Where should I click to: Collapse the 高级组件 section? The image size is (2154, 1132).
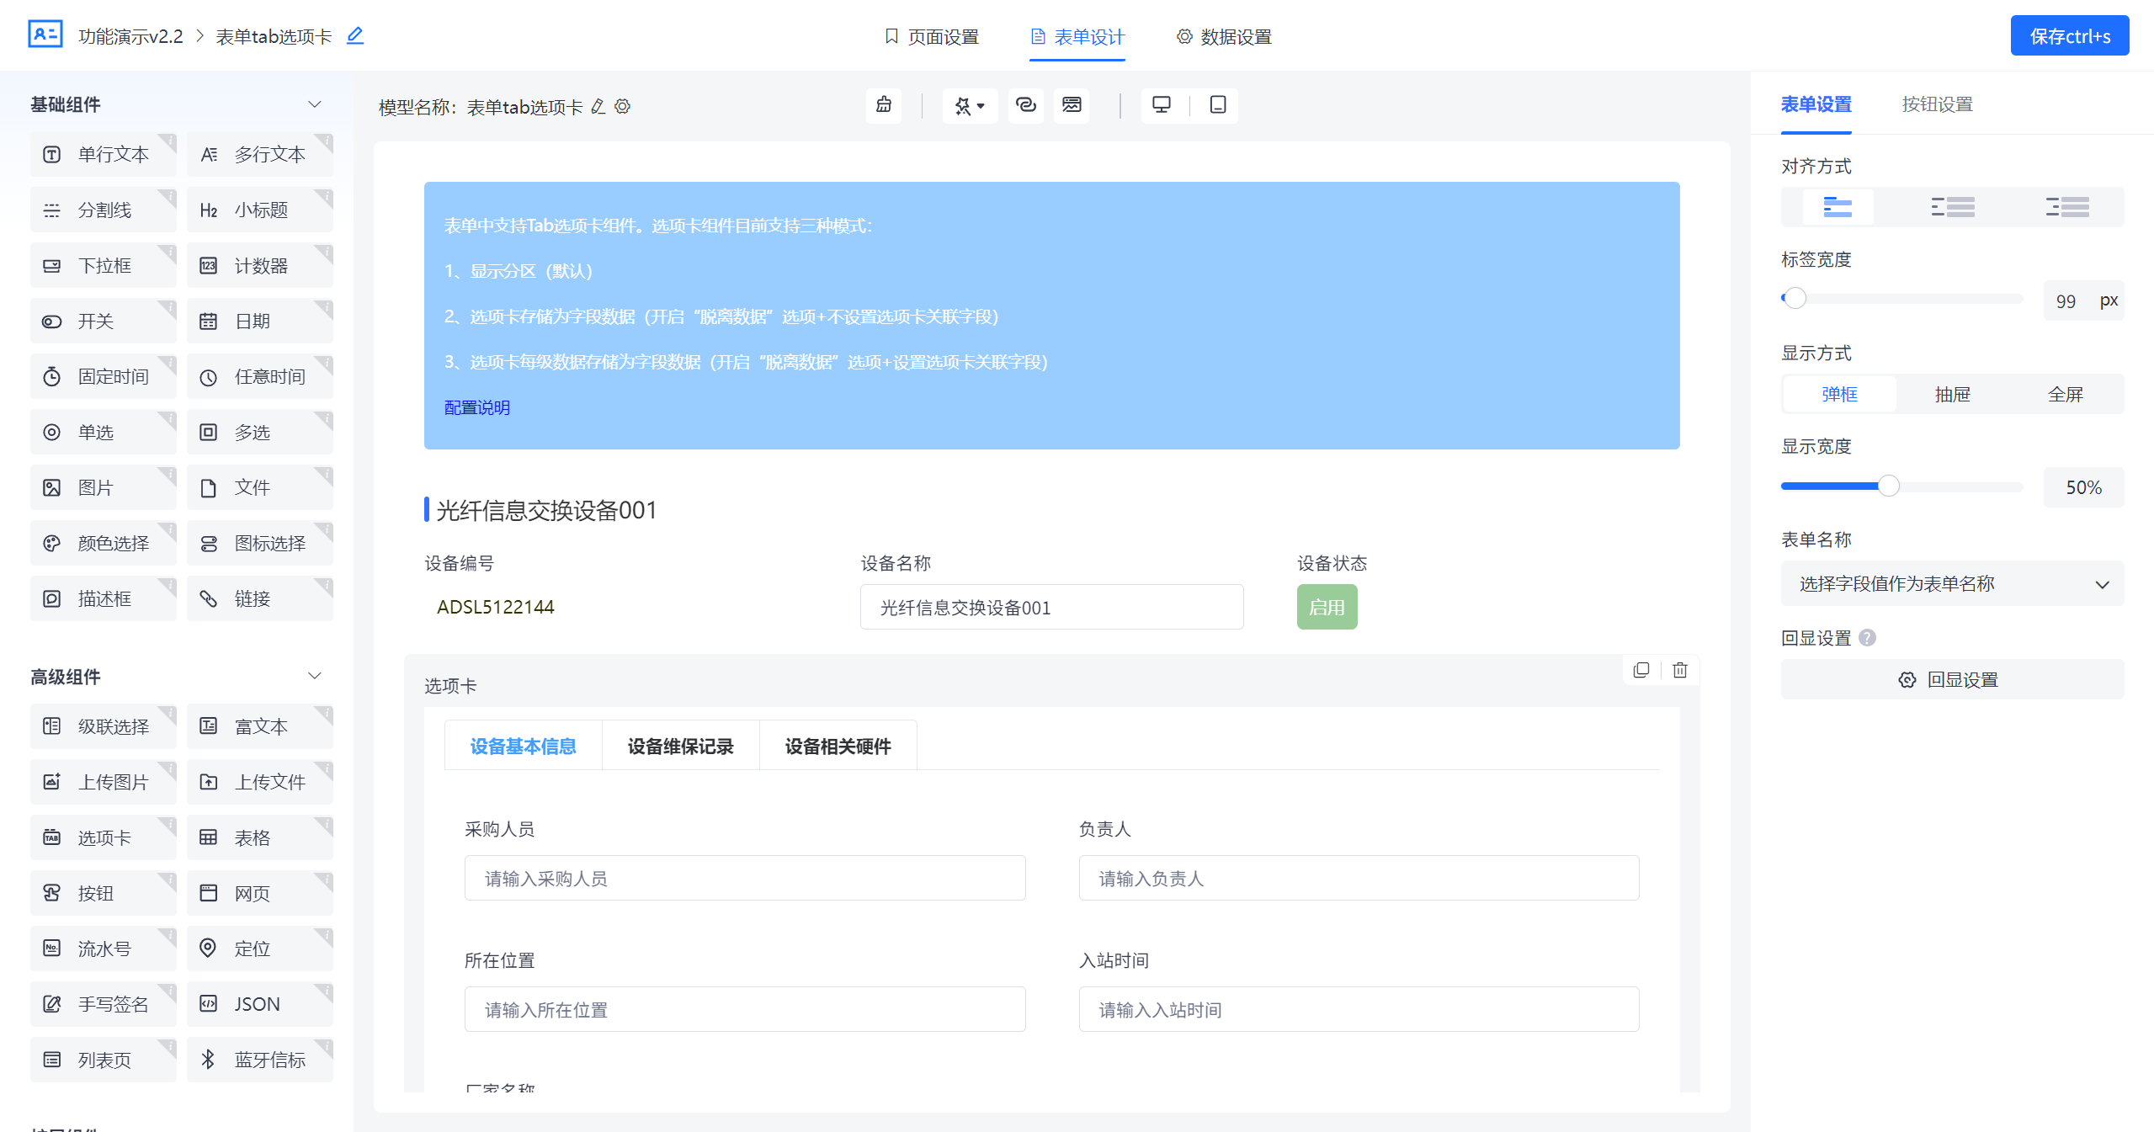click(x=314, y=675)
